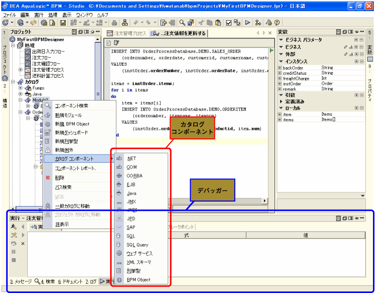Expand the instOrder instance variable

click(x=280, y=84)
